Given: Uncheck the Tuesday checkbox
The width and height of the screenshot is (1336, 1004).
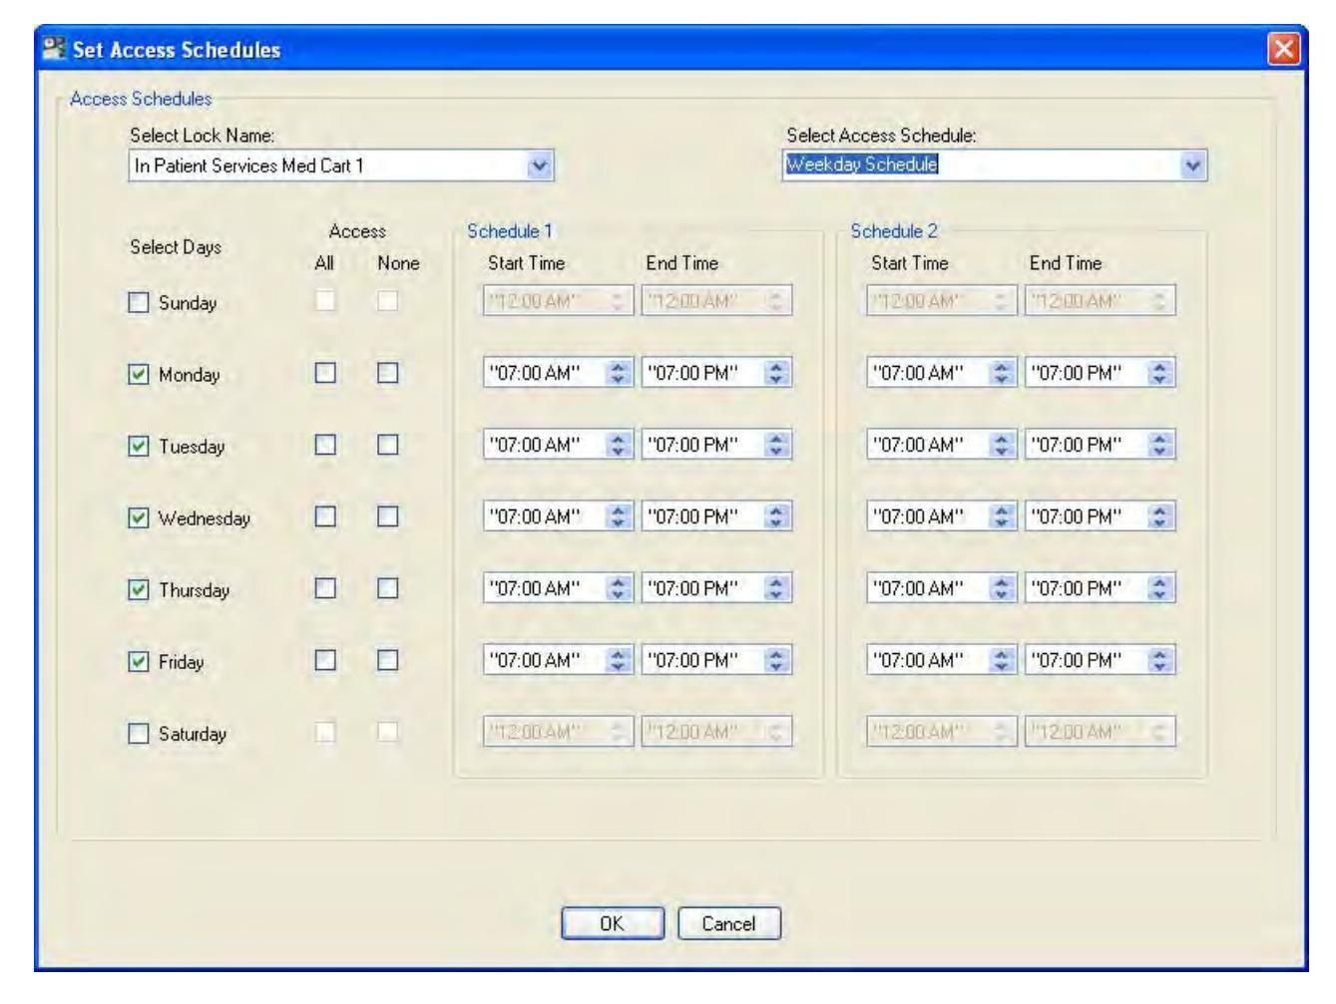Looking at the screenshot, I should (x=139, y=446).
